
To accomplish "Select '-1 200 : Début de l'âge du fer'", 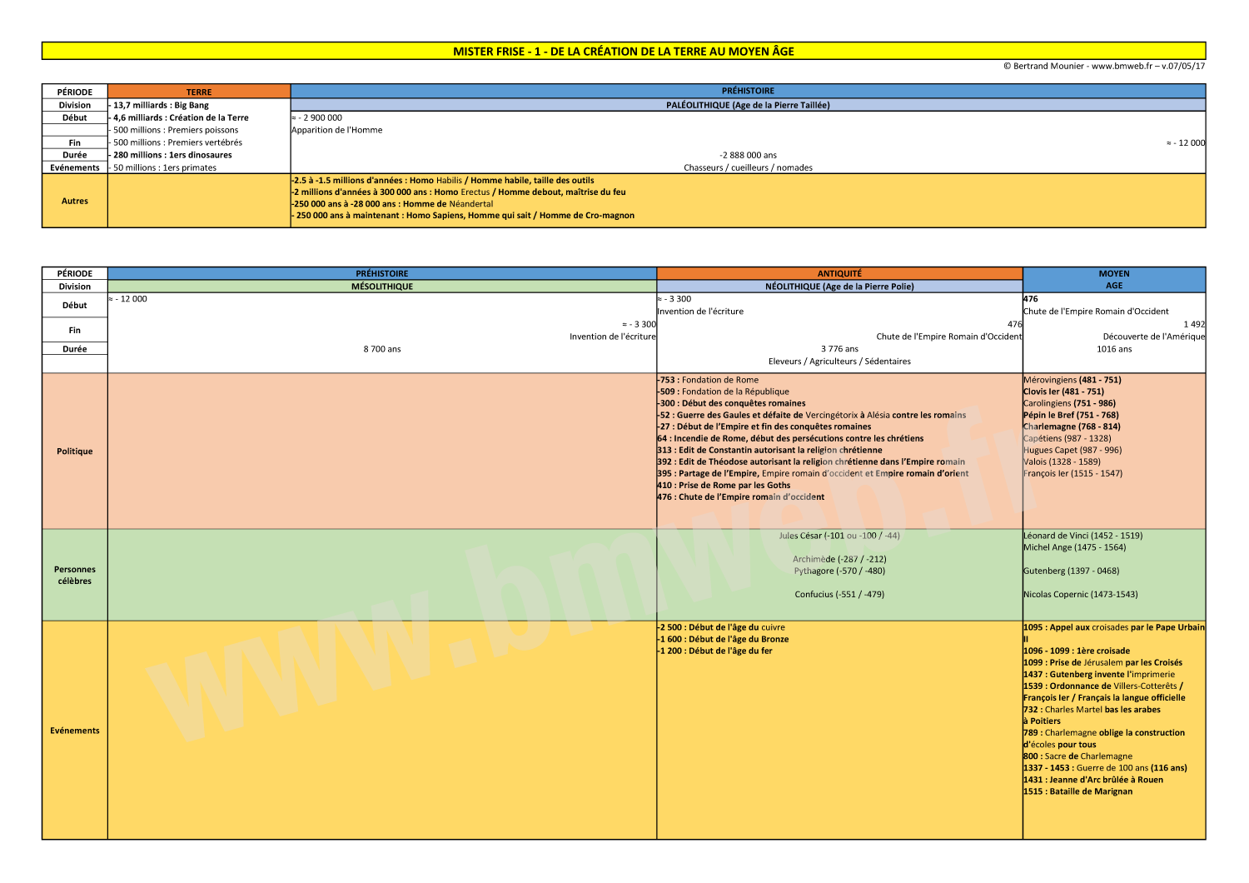I will point(714,651).
